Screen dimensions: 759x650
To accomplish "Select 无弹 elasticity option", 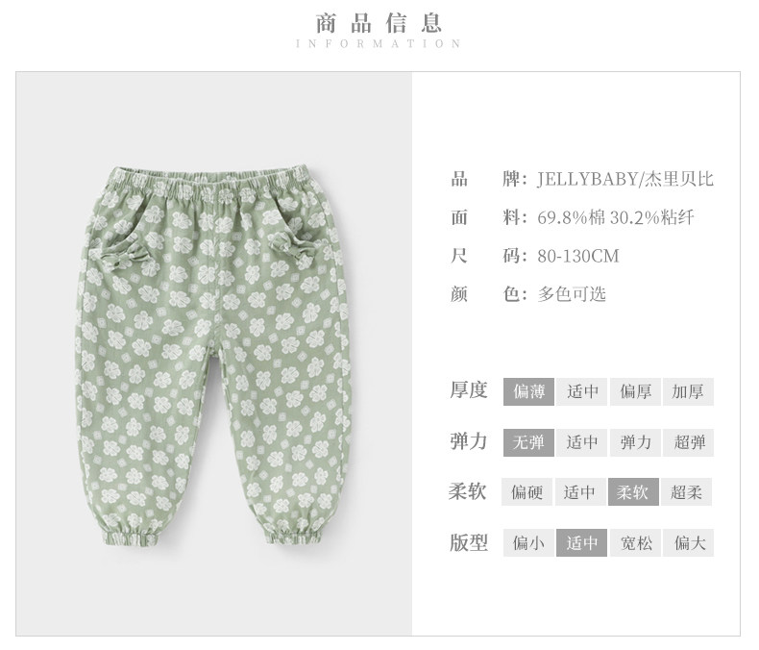I will tap(528, 442).
